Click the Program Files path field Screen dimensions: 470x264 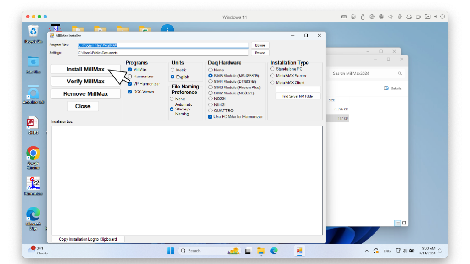[163, 45]
